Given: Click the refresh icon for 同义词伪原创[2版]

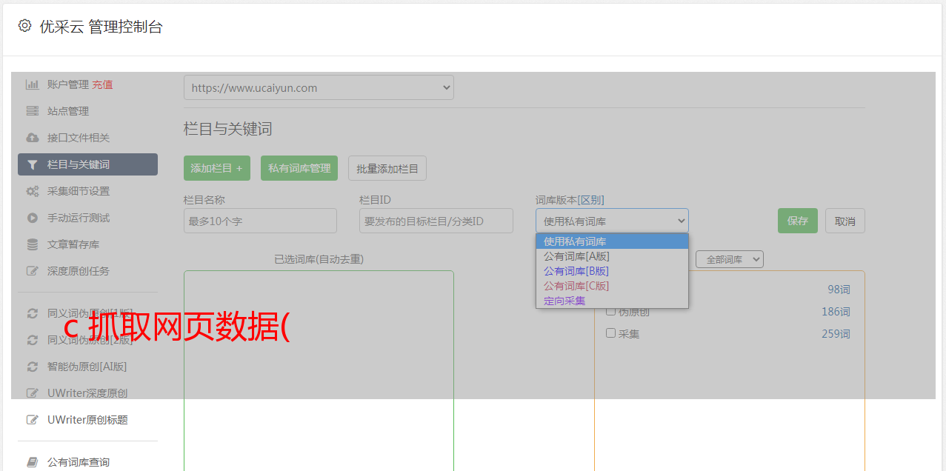Looking at the screenshot, I should pyautogui.click(x=32, y=340).
